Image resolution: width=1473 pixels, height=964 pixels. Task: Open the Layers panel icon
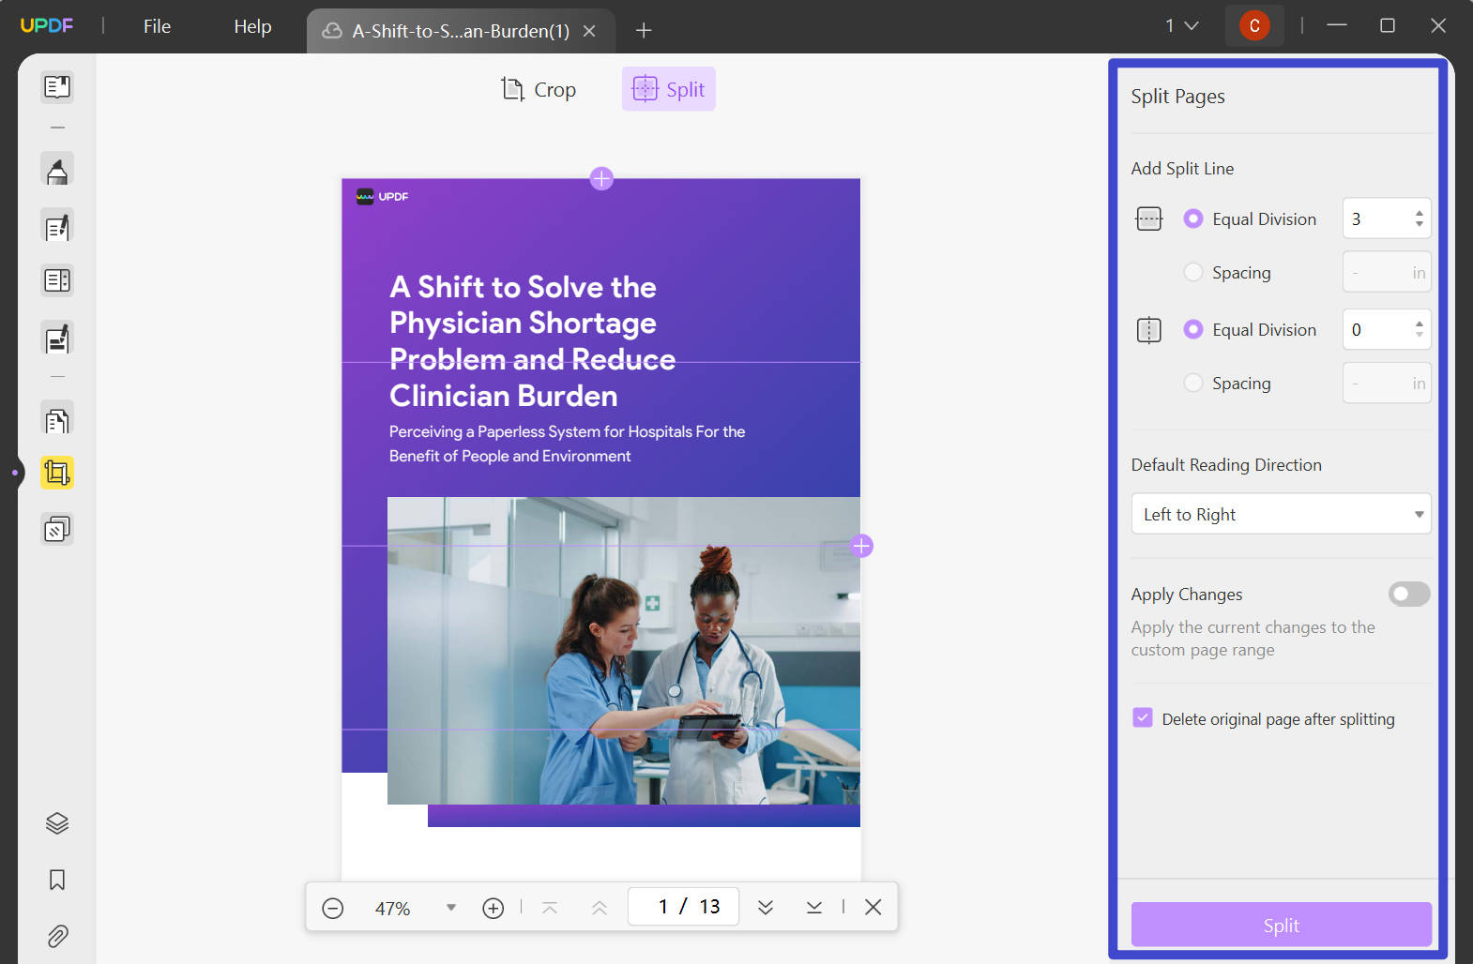57,823
